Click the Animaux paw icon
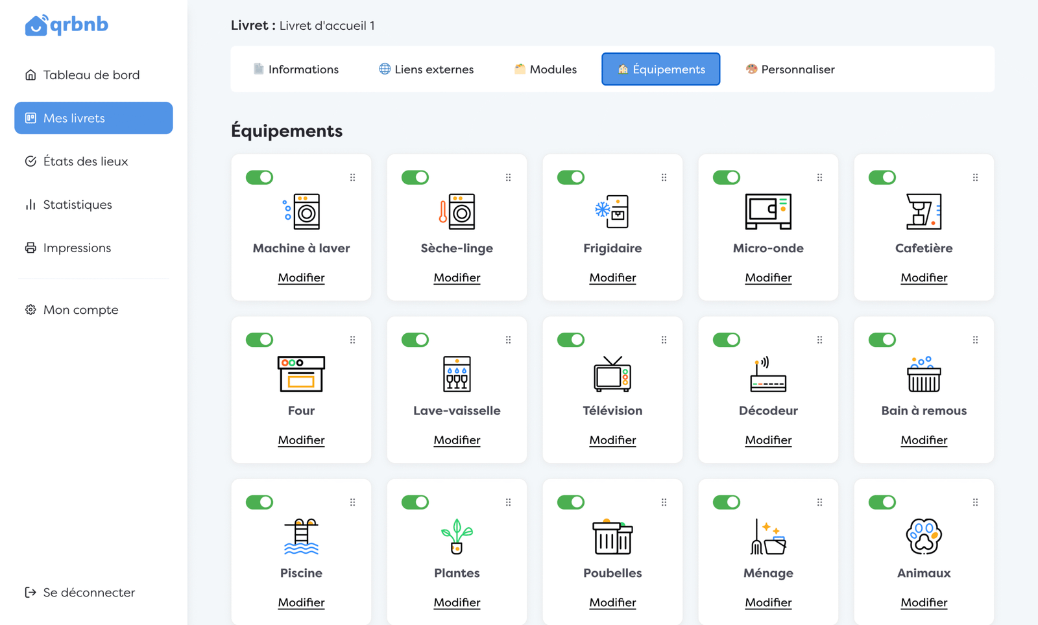This screenshot has height=625, width=1038. pyautogui.click(x=924, y=536)
